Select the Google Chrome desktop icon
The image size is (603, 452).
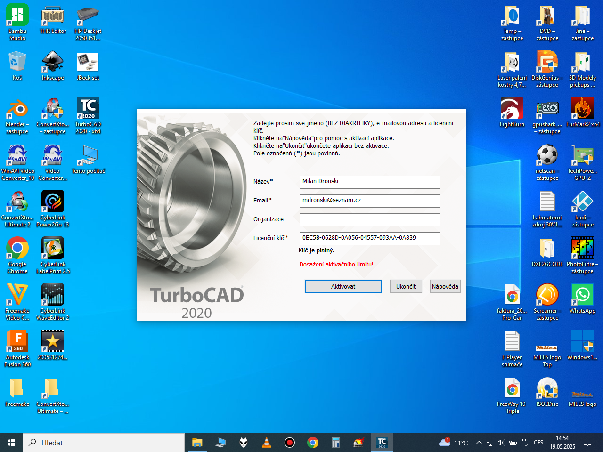click(x=17, y=256)
